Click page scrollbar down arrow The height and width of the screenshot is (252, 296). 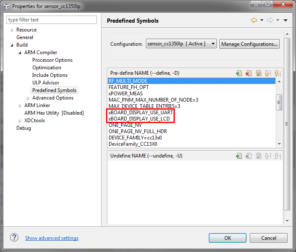click(287, 221)
